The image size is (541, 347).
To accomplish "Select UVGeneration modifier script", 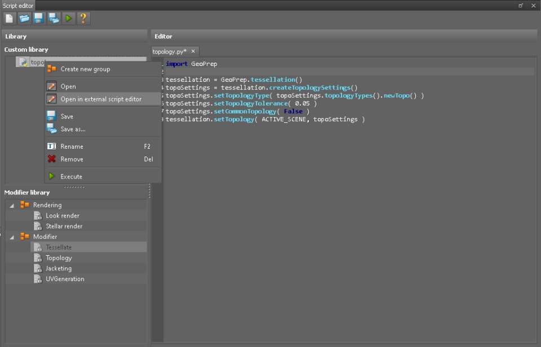I will (65, 279).
